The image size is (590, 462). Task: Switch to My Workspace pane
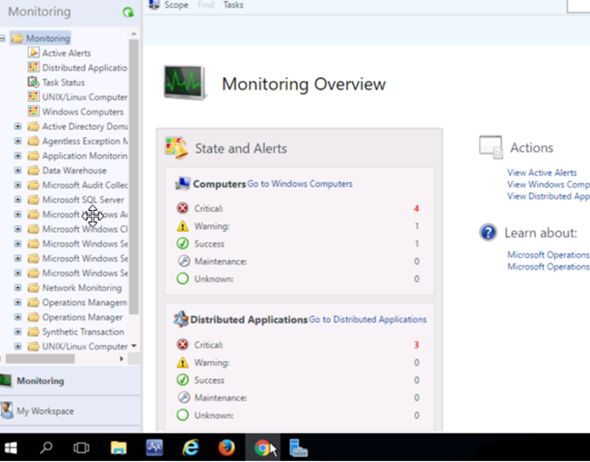click(70, 411)
